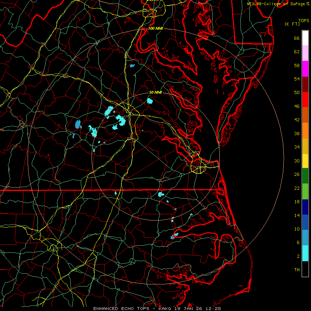This screenshot has width=311, height=311.
Task: Click the '[K FT]' units label
Action: pos(292,24)
